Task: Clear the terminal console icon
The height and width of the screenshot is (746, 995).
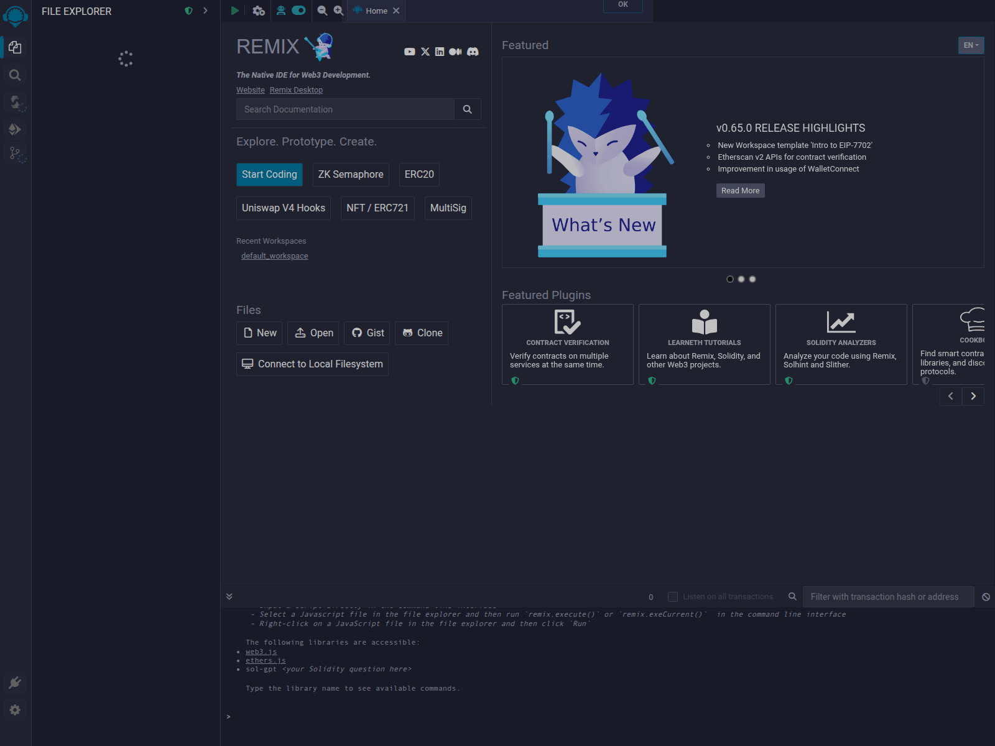Action: (986, 597)
